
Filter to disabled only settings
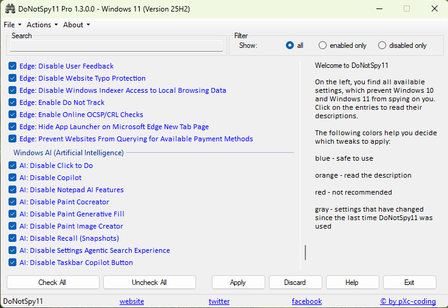click(x=382, y=45)
